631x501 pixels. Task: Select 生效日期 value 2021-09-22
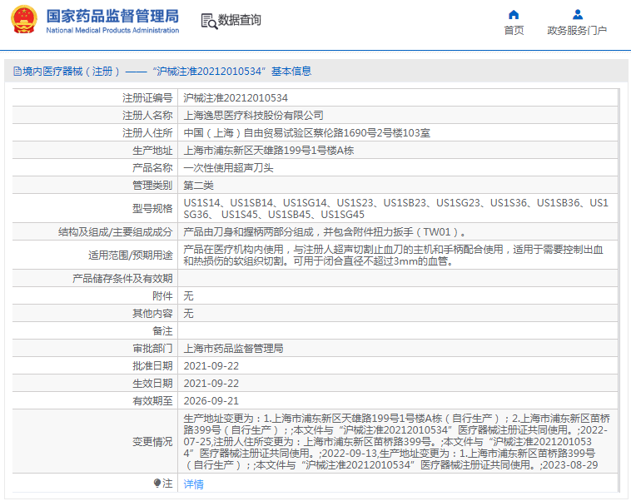point(211,383)
